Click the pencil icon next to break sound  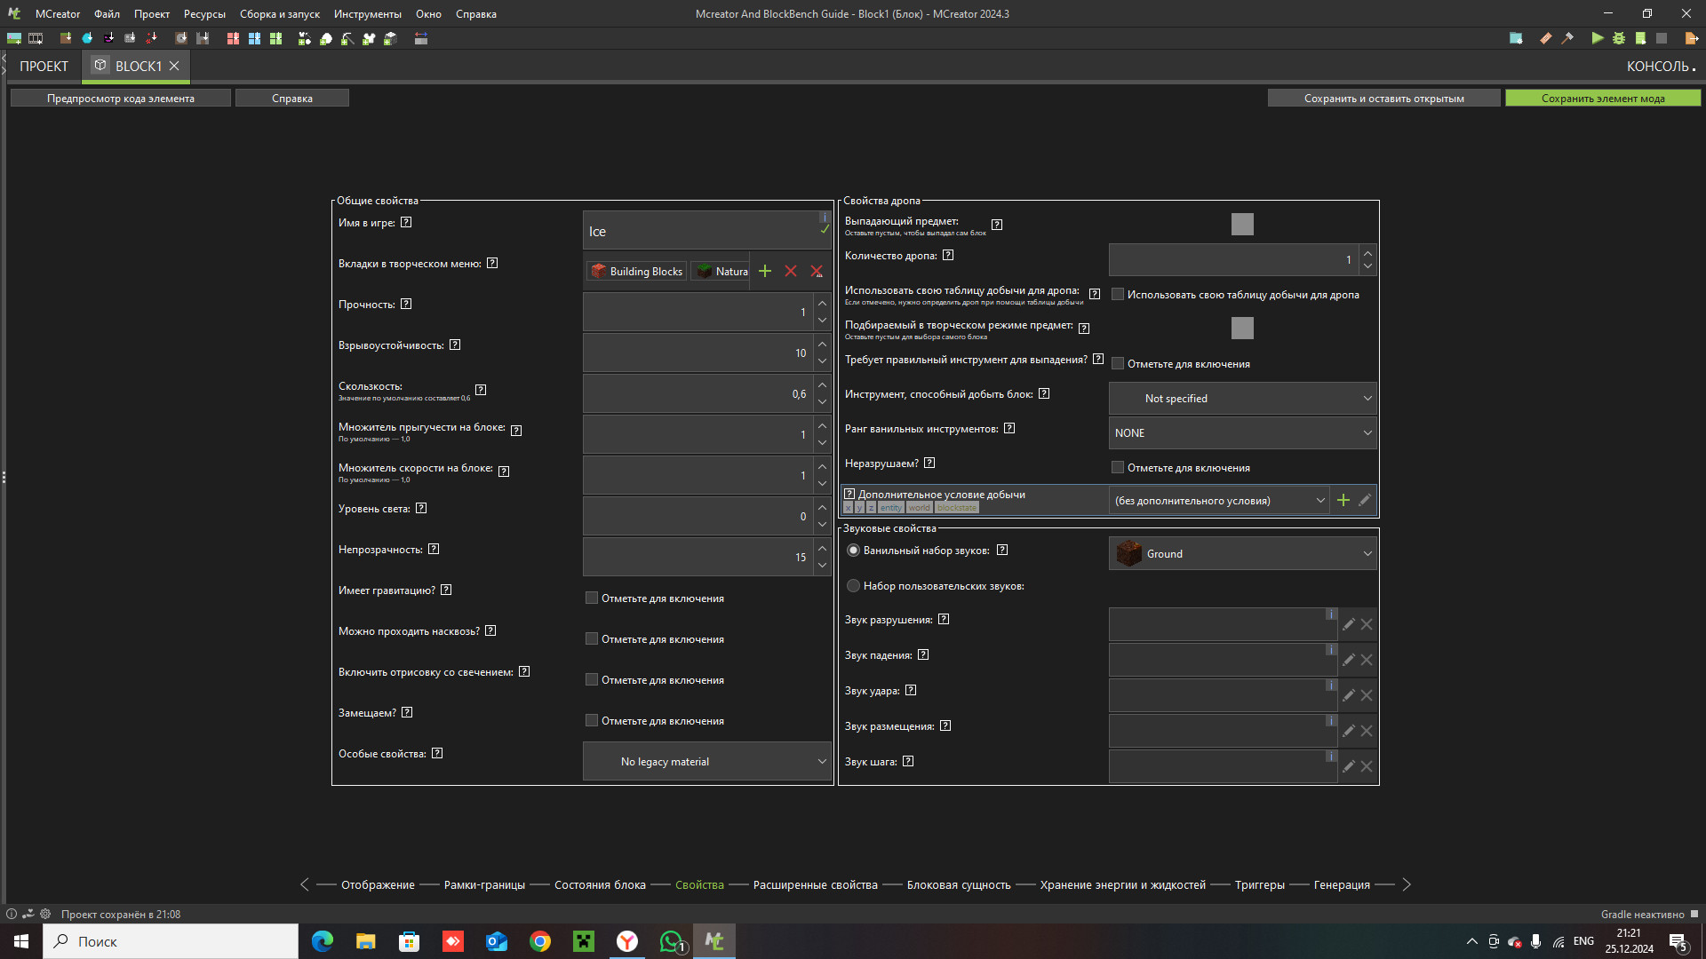coord(1348,624)
